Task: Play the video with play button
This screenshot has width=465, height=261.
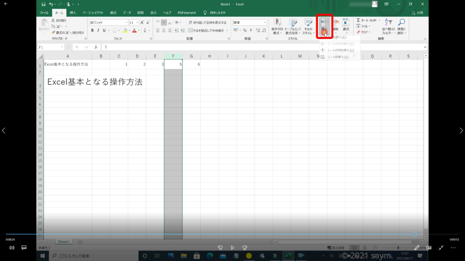Action: coord(232,248)
